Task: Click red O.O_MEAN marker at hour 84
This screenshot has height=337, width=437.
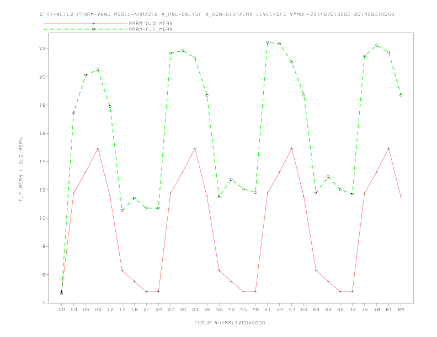Action: point(401,197)
